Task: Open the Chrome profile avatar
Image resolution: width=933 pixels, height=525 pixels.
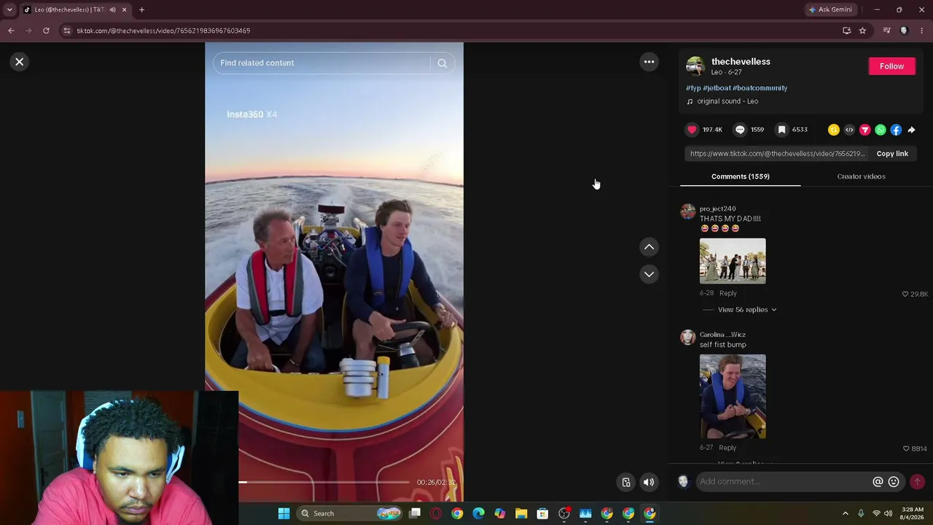Action: coord(904,31)
